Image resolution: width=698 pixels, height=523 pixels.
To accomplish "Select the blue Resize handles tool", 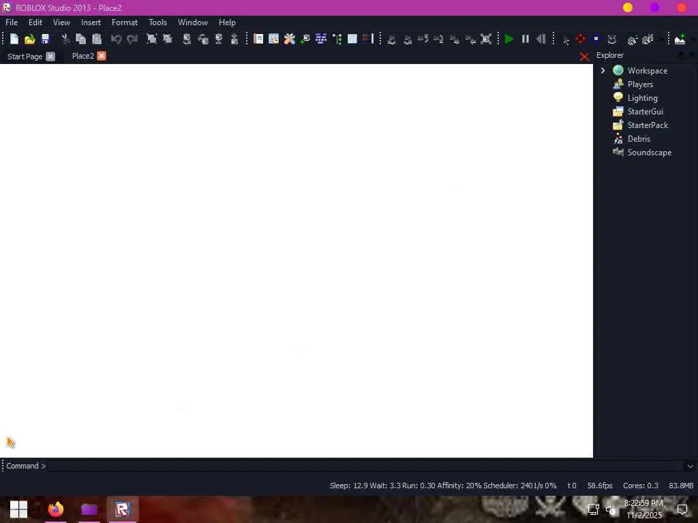I will pyautogui.click(x=596, y=39).
